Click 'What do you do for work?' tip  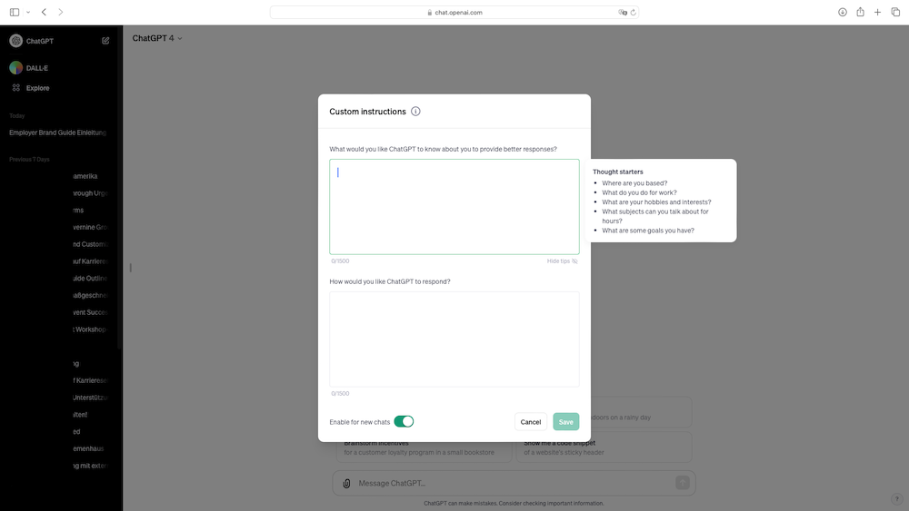(639, 192)
